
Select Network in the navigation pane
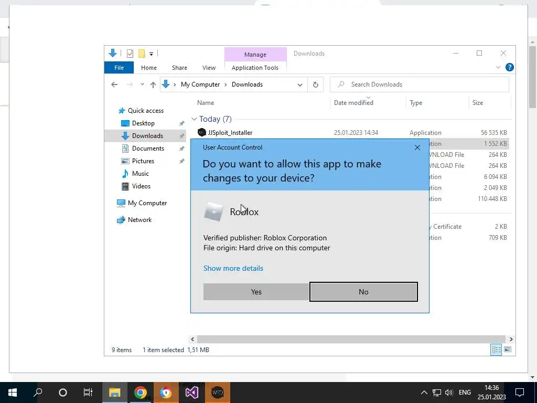(139, 220)
